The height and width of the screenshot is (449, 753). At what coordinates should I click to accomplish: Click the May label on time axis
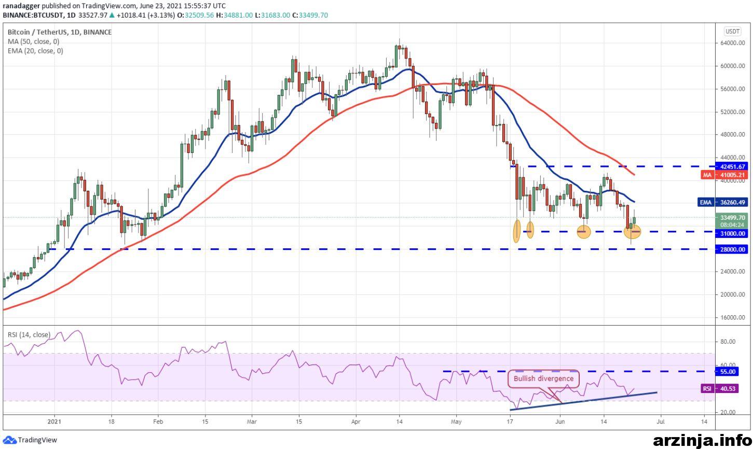click(x=456, y=423)
